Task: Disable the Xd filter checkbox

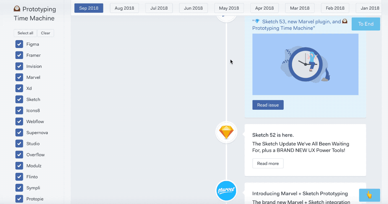Action: coord(19,88)
